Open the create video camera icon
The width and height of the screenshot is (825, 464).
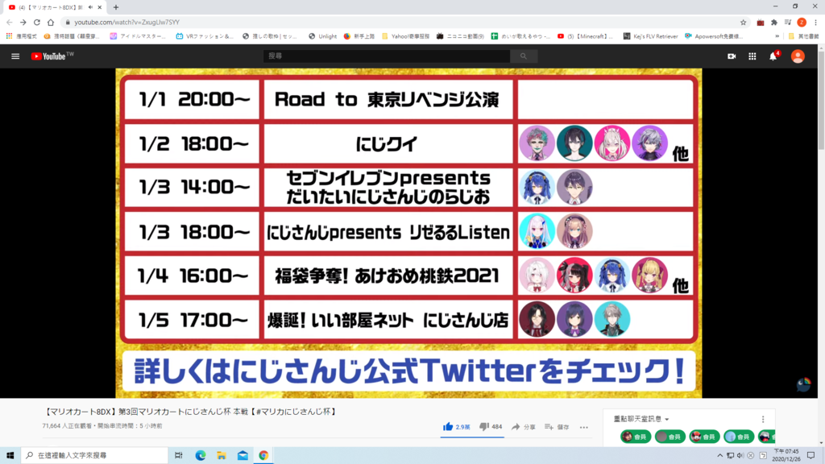point(732,56)
